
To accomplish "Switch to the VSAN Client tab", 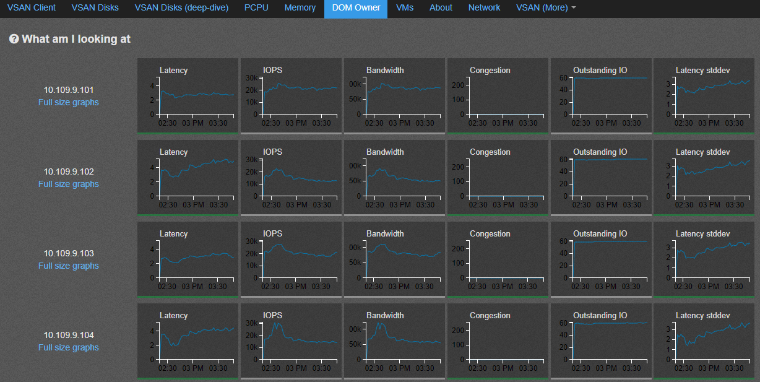I will click(x=32, y=8).
